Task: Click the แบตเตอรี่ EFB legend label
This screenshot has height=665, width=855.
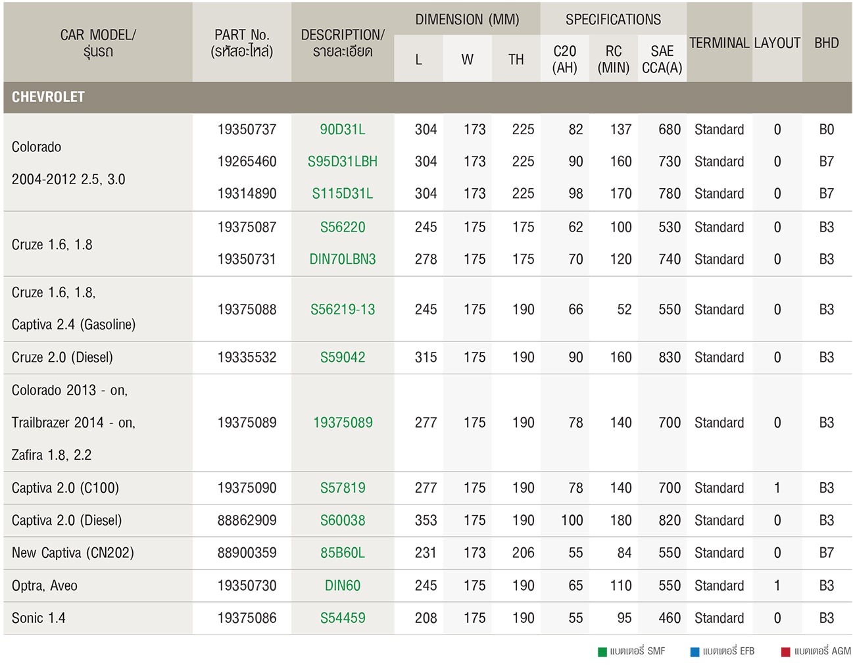Action: click(729, 652)
